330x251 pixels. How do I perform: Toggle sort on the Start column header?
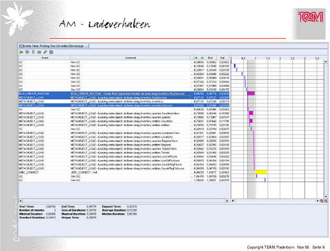[x=199, y=58]
